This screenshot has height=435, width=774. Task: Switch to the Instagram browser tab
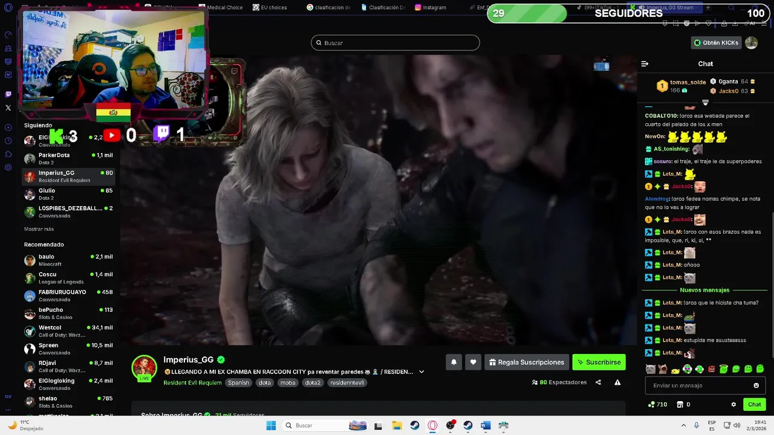(431, 8)
